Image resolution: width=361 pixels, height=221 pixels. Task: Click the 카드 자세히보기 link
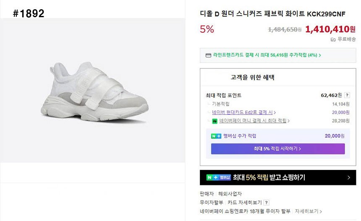(x=245, y=203)
